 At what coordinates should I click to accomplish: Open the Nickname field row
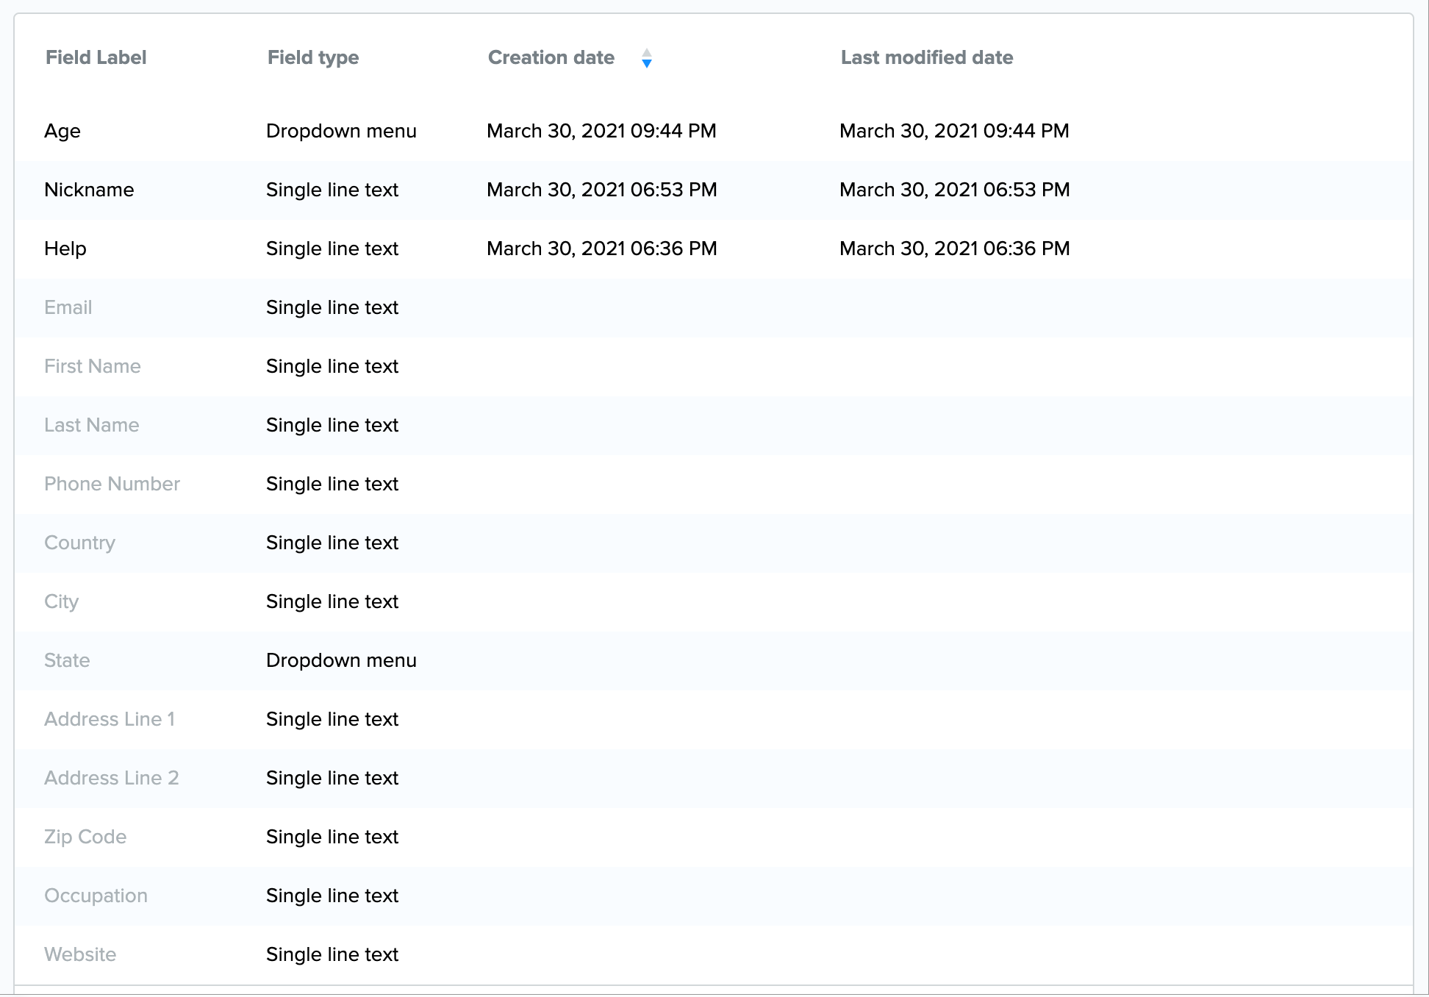pos(89,190)
